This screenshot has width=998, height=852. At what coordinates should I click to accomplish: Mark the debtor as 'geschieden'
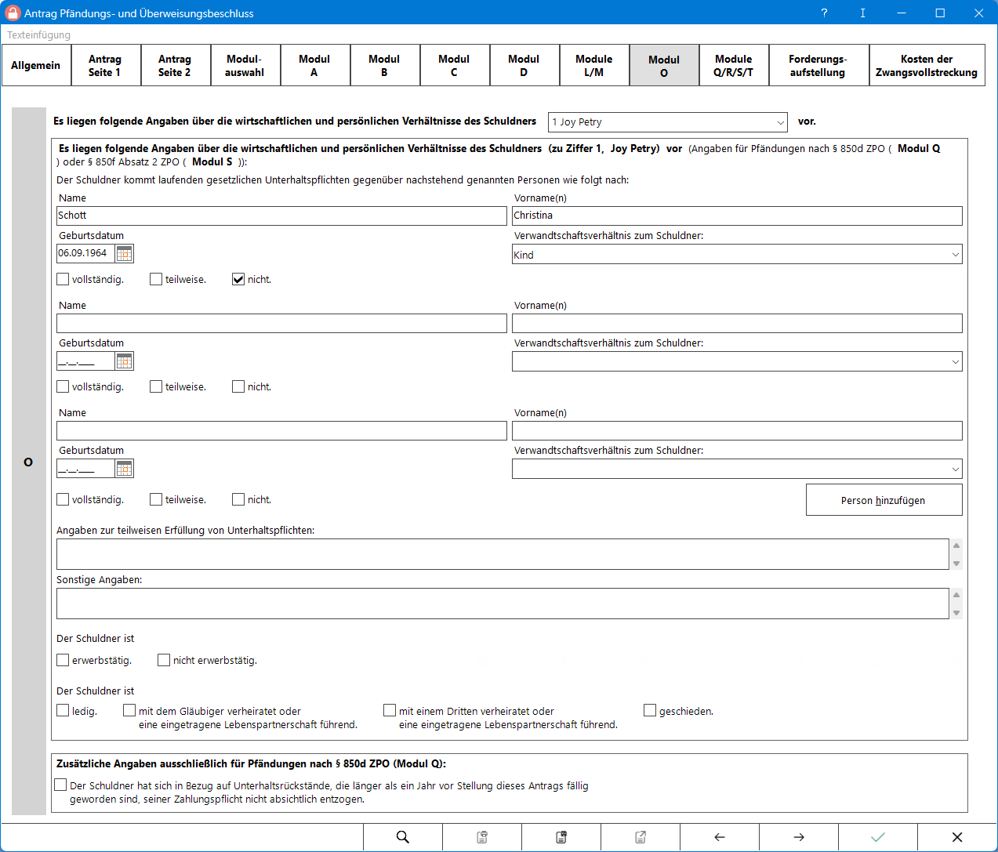click(x=650, y=710)
